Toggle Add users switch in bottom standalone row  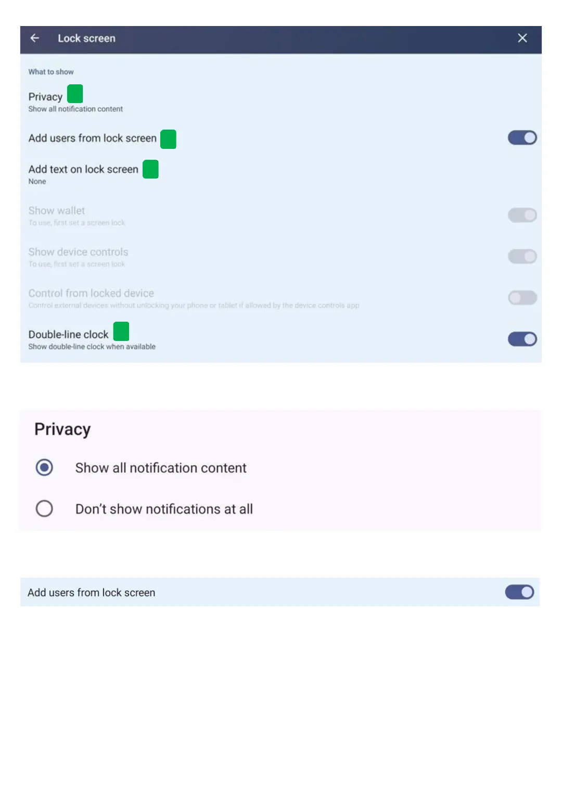click(519, 592)
